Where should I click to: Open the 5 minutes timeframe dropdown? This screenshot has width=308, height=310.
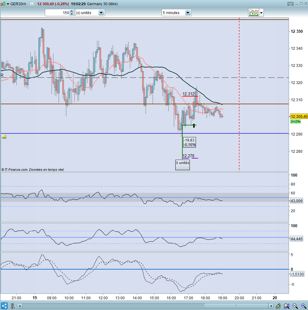point(176,13)
